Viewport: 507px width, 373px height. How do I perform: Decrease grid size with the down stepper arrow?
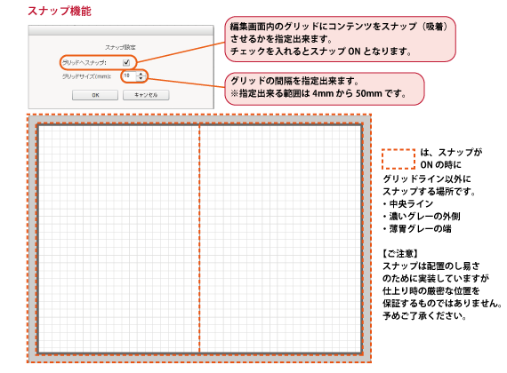141,78
